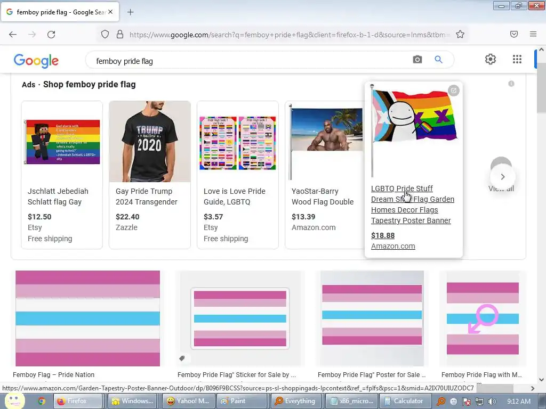Screen dimensions: 546x409
Task: Click the scrollbar down arrow
Action: pyautogui.click(x=542, y=380)
